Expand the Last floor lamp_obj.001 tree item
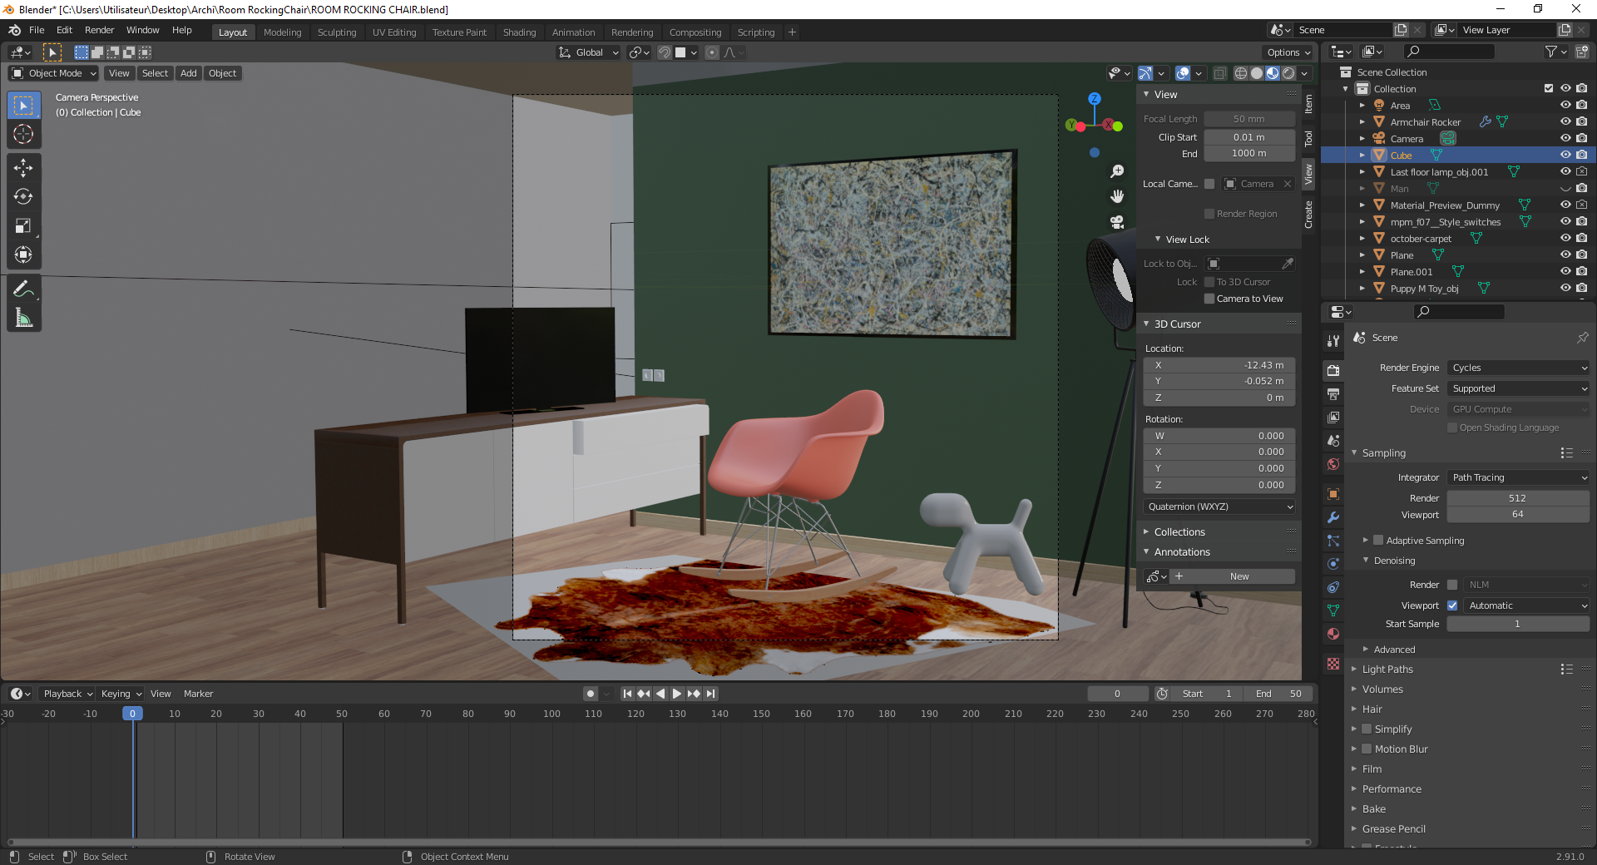Screen dimensions: 1597x865 click(1362, 172)
